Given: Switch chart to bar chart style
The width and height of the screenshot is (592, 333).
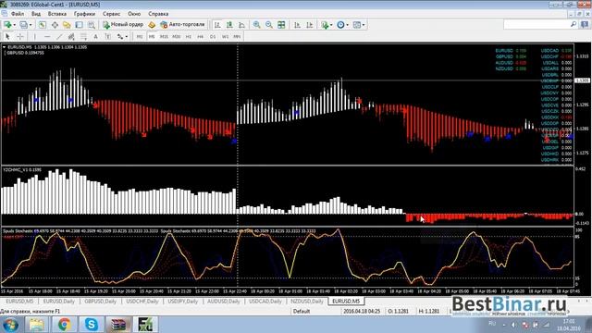Looking at the screenshot, I should [217, 25].
